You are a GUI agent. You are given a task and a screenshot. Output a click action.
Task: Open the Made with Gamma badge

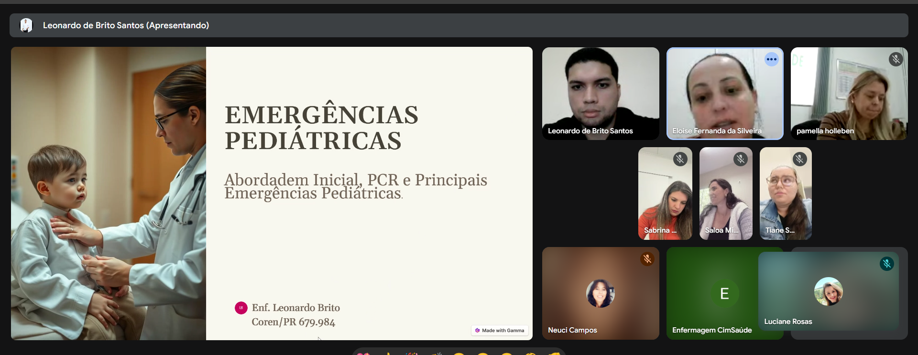(x=500, y=331)
